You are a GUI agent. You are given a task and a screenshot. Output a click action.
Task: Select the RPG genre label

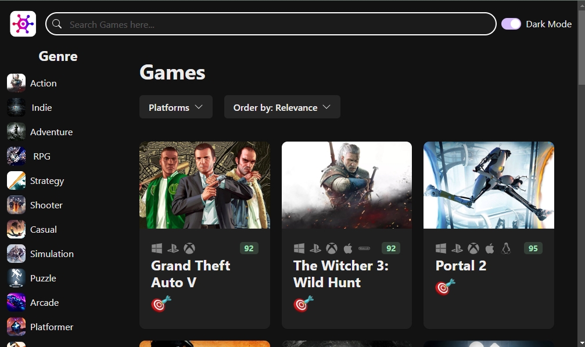[x=42, y=157]
